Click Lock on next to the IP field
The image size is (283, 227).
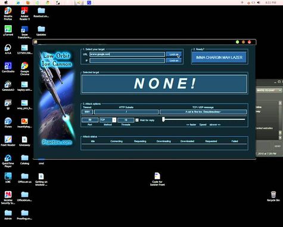click(174, 60)
